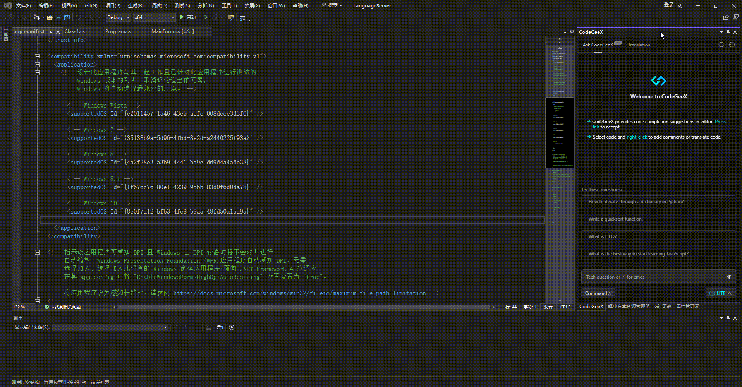Screen dimensions: 742x387
Task: Open the Git 更改 tab
Action: pyautogui.click(x=663, y=306)
